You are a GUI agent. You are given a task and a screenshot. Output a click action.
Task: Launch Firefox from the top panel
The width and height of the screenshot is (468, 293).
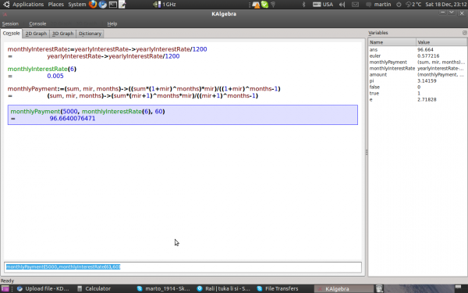[93, 4]
